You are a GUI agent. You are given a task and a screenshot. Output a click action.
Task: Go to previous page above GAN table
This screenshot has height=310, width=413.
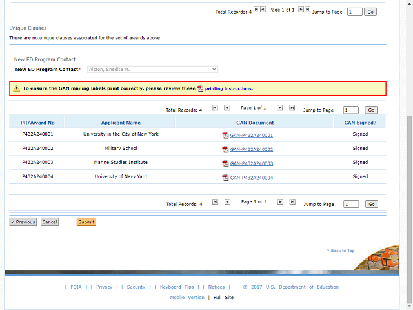pos(227,108)
